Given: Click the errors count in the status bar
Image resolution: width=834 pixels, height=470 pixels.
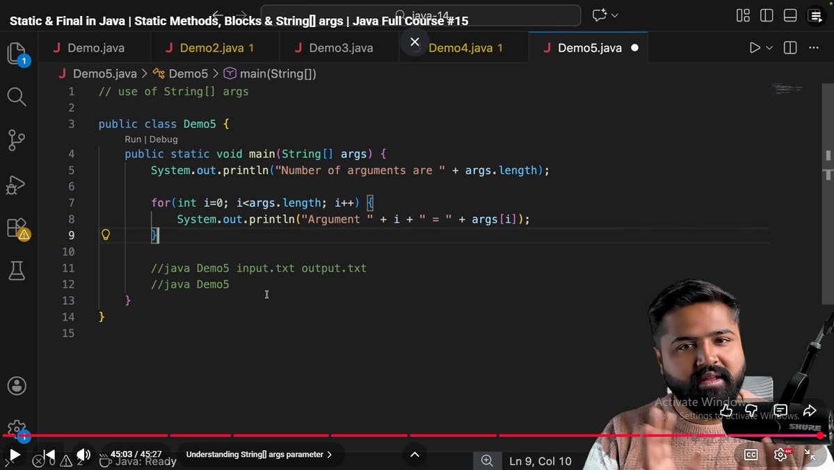Looking at the screenshot, I should point(44,461).
